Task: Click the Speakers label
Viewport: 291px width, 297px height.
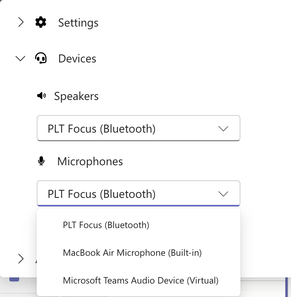Action: 76,96
